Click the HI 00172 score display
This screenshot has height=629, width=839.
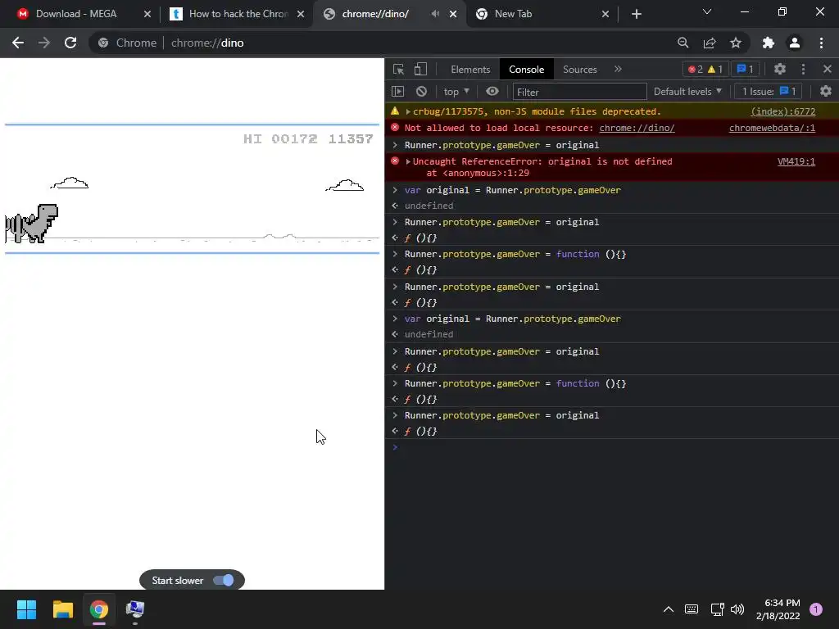(x=280, y=139)
